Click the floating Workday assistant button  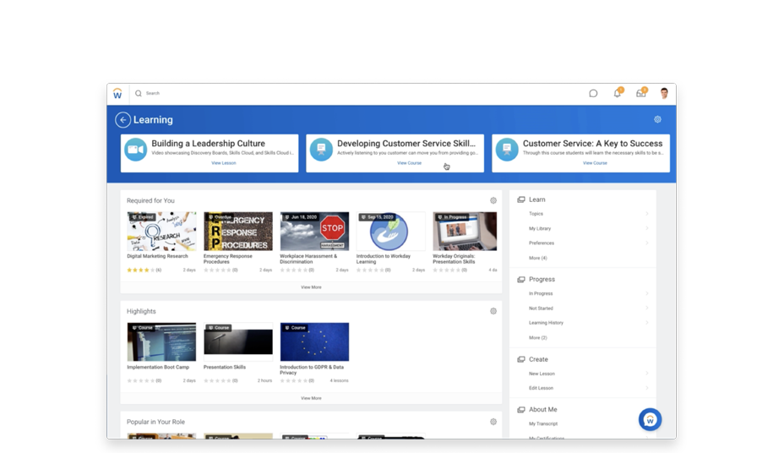click(650, 419)
